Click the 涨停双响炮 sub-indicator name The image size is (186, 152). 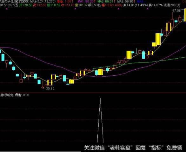(7, 95)
